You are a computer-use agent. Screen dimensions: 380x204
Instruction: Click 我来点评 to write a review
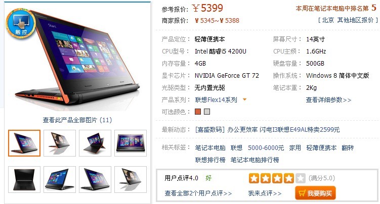click(265, 193)
